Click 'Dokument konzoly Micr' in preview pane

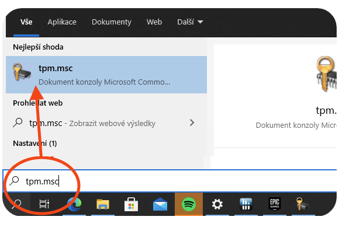tap(296, 125)
